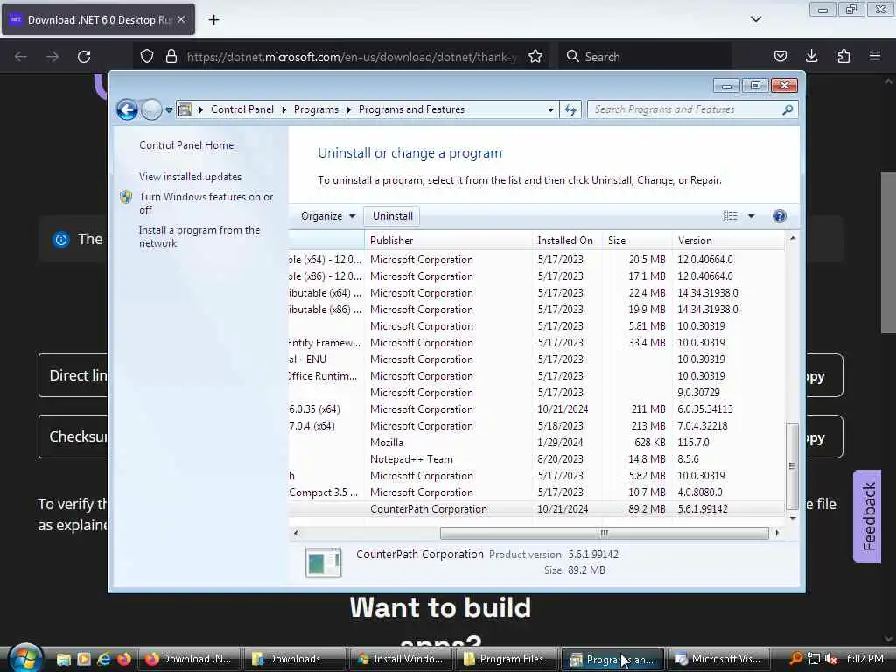Click the tracking protection shield in Firefox
The width and height of the screenshot is (896, 672).
[147, 57]
